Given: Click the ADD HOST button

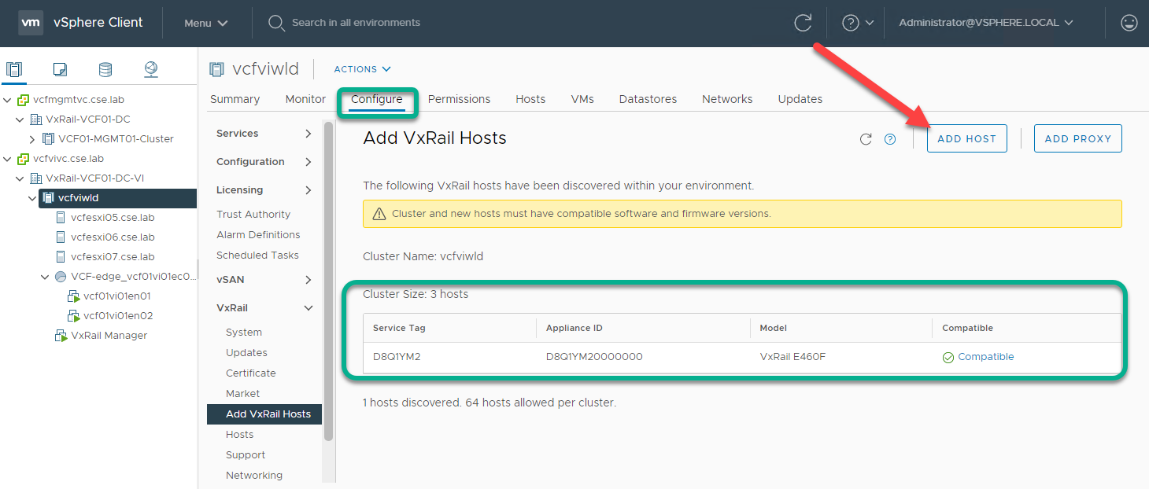Looking at the screenshot, I should click(966, 138).
